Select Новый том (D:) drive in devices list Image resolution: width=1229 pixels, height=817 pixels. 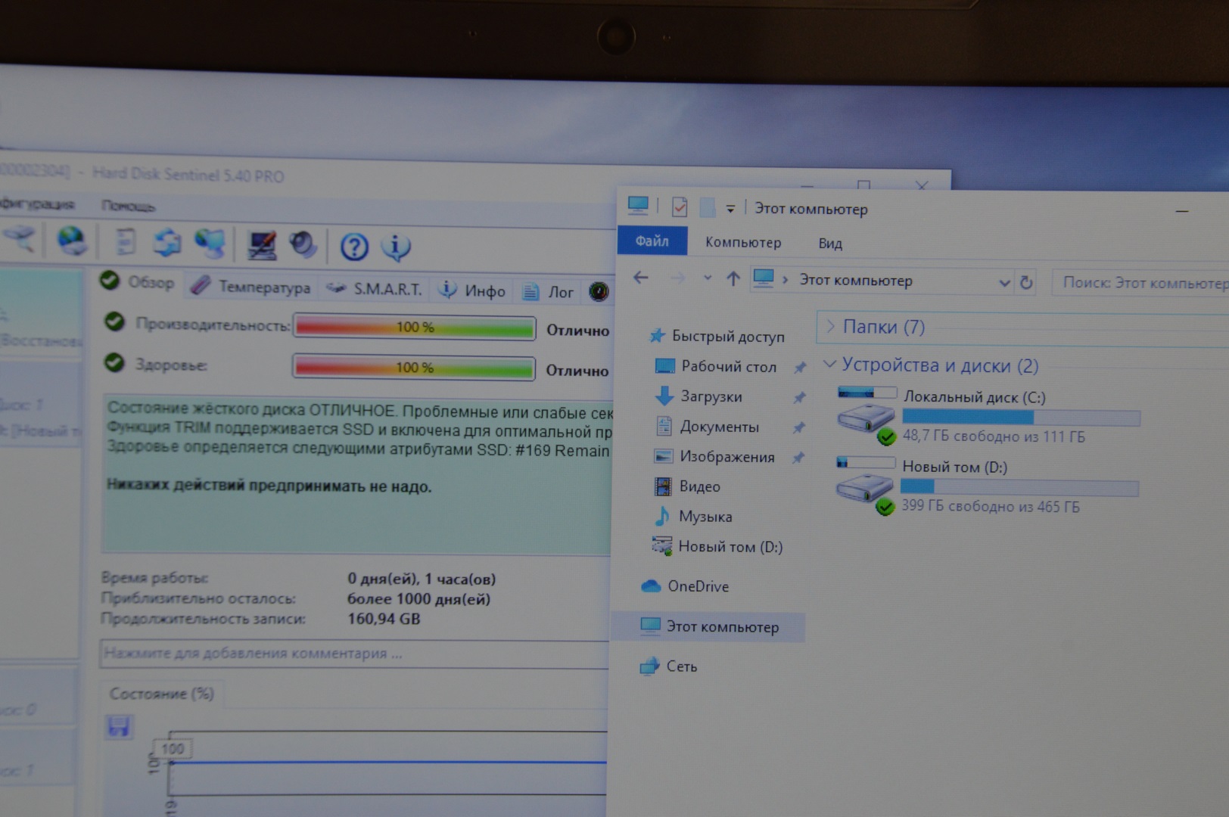pos(987,486)
